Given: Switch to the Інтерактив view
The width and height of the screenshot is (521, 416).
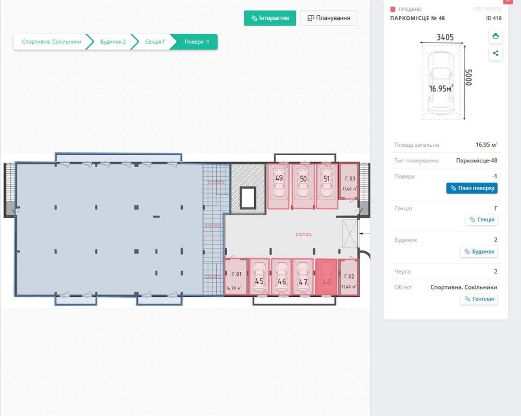Looking at the screenshot, I should (x=270, y=18).
